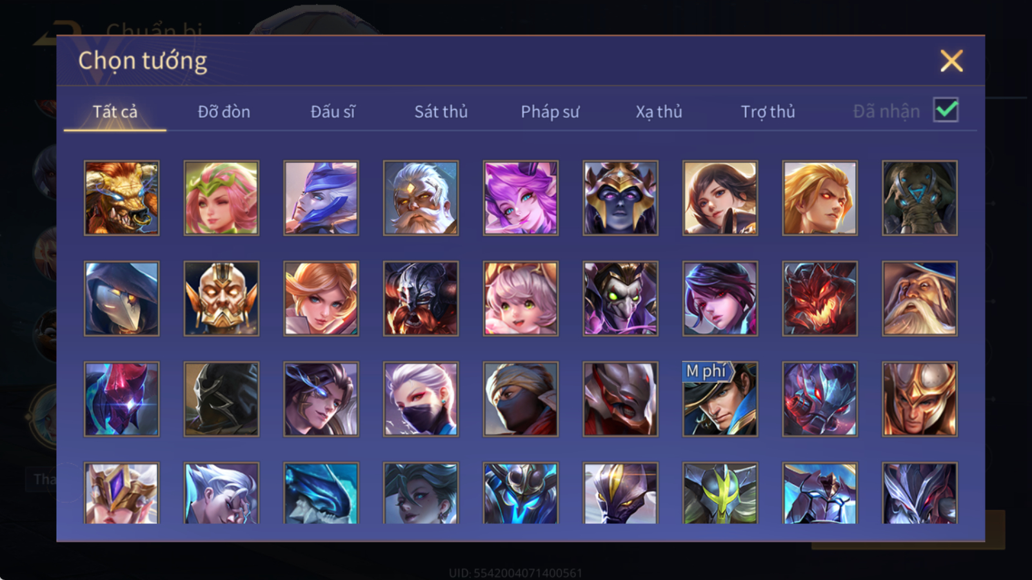Toggle the 'Đã nhận' checkbox
This screenshot has height=580, width=1032.
(x=946, y=110)
